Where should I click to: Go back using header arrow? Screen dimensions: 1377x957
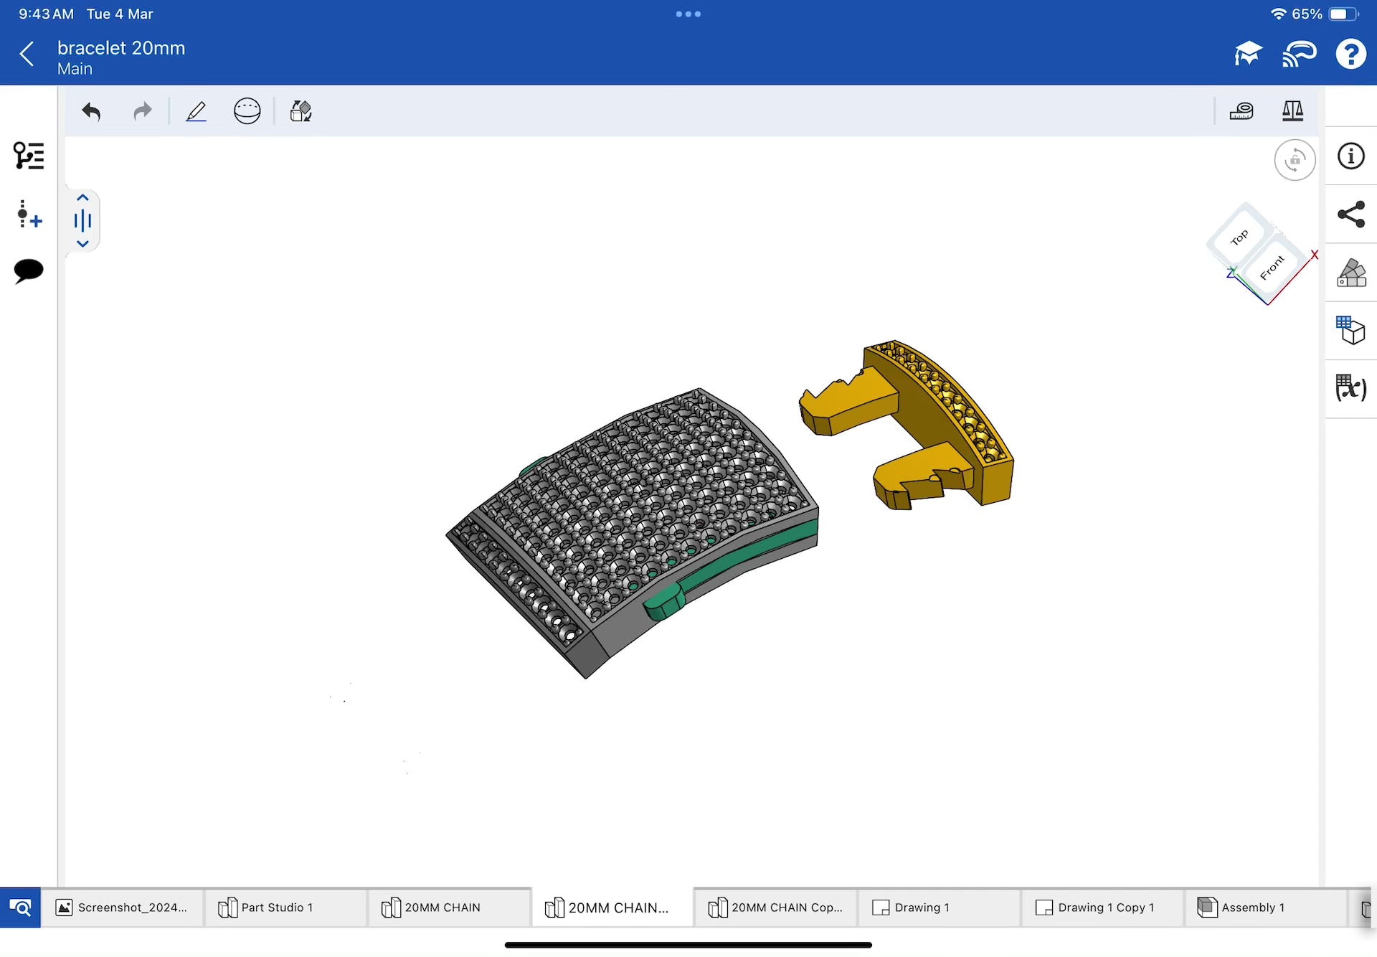coord(27,55)
